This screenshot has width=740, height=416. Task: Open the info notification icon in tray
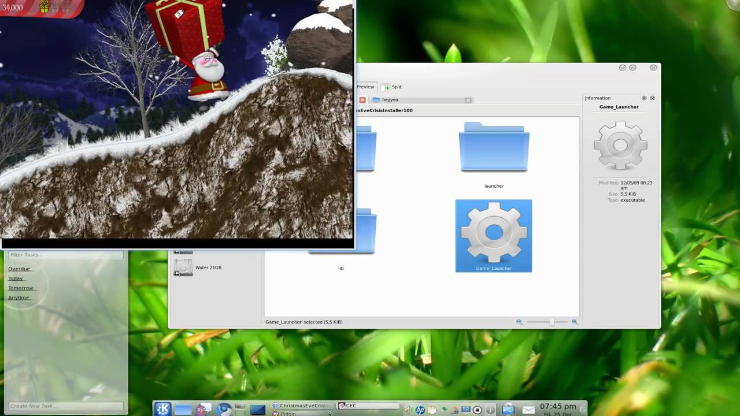pos(490,410)
